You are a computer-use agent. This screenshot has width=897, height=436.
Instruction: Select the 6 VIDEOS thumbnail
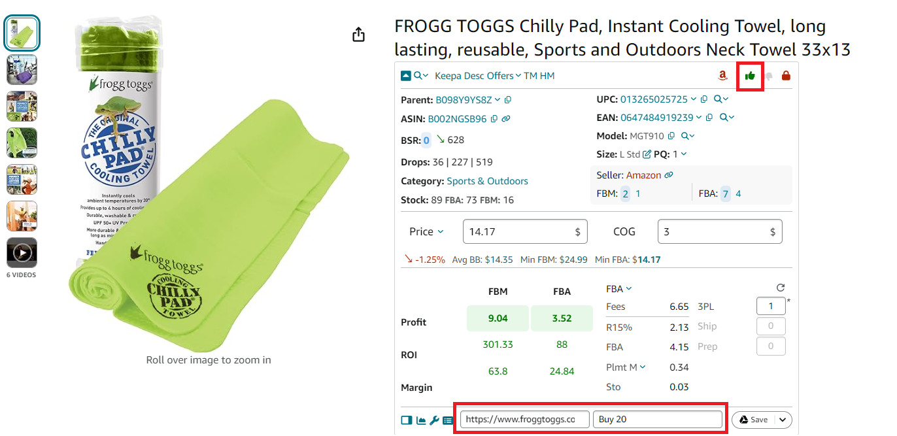pyautogui.click(x=22, y=254)
